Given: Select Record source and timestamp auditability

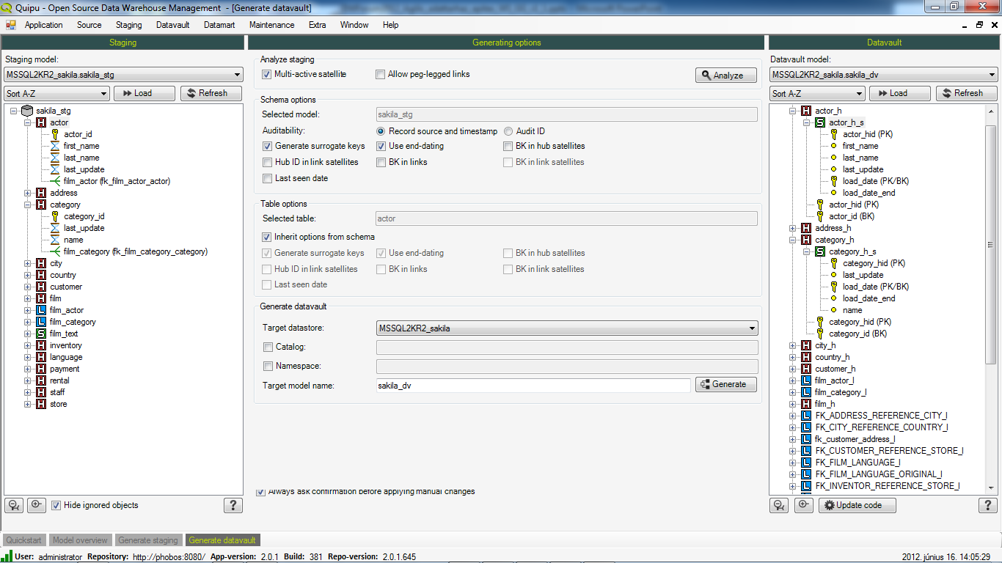Looking at the screenshot, I should 381,131.
